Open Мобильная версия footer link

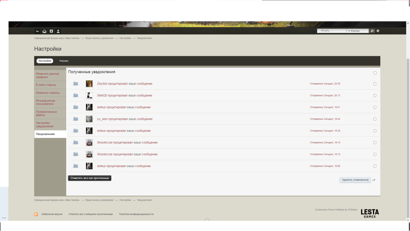52,214
